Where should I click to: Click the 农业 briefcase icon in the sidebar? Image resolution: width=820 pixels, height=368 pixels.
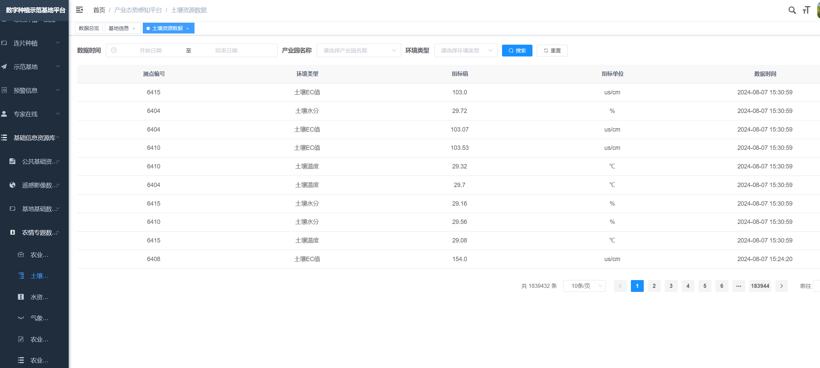tap(21, 254)
